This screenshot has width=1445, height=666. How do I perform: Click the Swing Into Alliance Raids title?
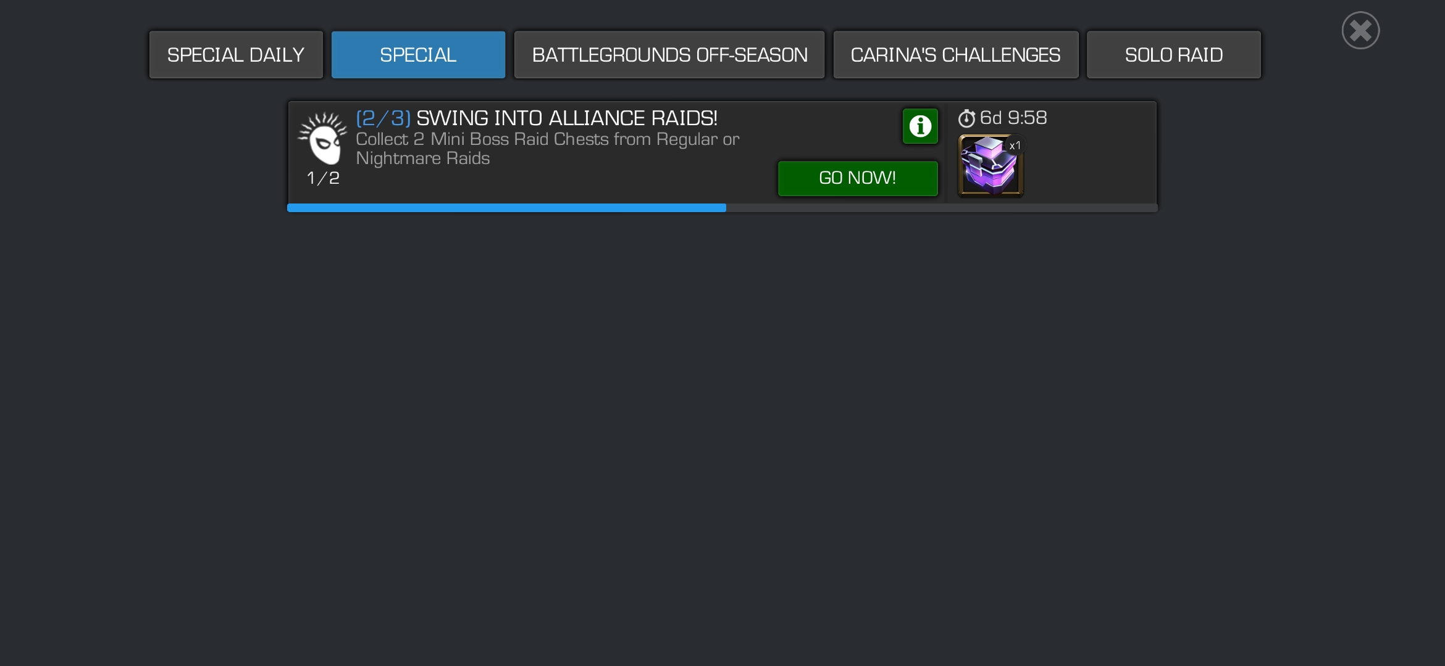tap(567, 118)
